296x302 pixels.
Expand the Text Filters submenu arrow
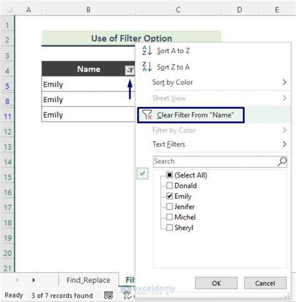284,144
